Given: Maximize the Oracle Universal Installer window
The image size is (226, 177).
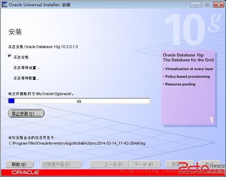Looking at the screenshot, I should (207, 5).
